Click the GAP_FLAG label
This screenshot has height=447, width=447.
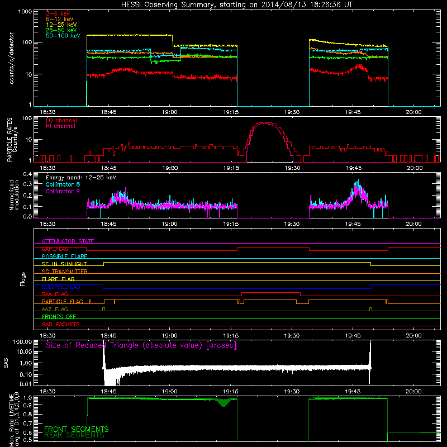tap(55, 249)
